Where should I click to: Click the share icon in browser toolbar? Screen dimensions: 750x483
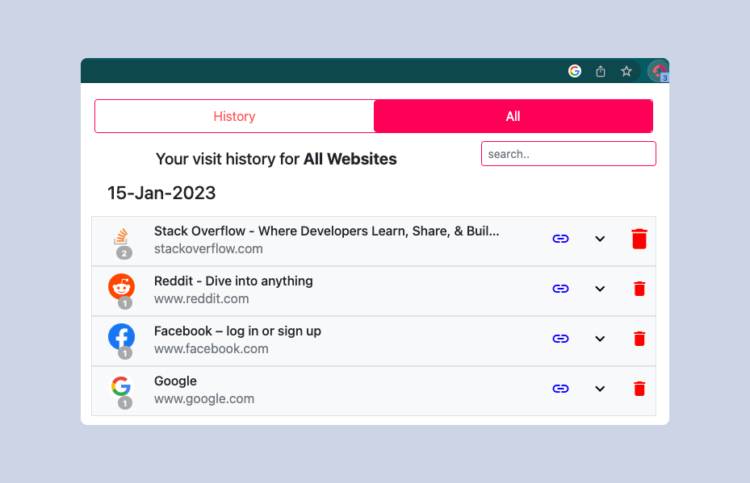(601, 71)
